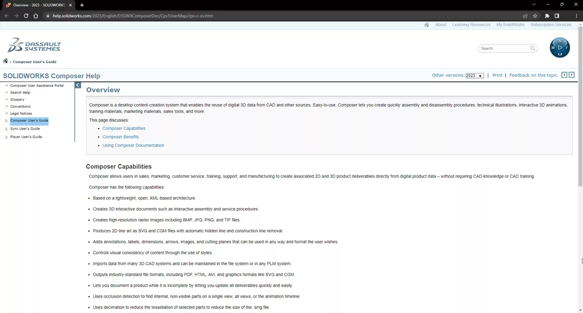Collapse the help contents sidebar panel
The height and width of the screenshot is (313, 583).
(77, 85)
